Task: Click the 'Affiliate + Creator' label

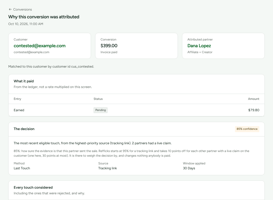Action: (200, 52)
